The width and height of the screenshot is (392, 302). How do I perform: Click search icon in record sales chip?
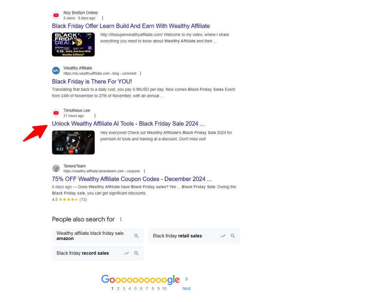pyautogui.click(x=137, y=253)
